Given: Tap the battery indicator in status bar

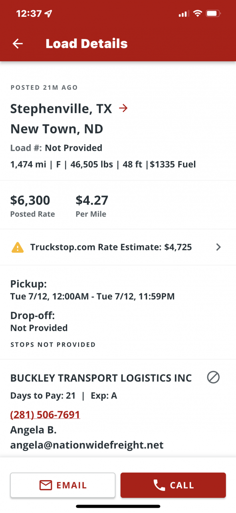Looking at the screenshot, I should click(x=213, y=14).
